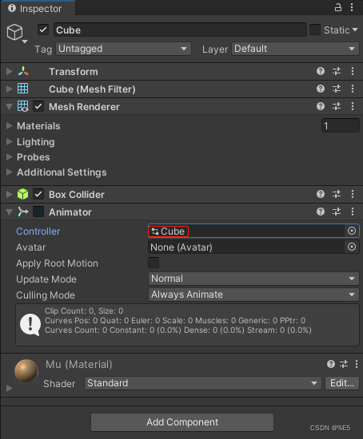This screenshot has width=363, height=439.
Task: Open Mesh Renderer presets
Action: pyautogui.click(x=337, y=106)
